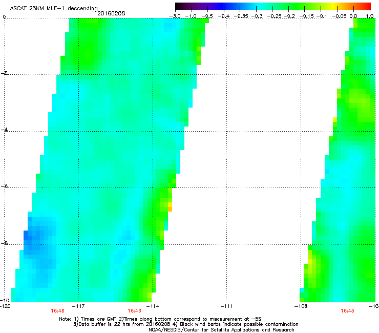Click the -3.0 color bar label

(x=175, y=16)
